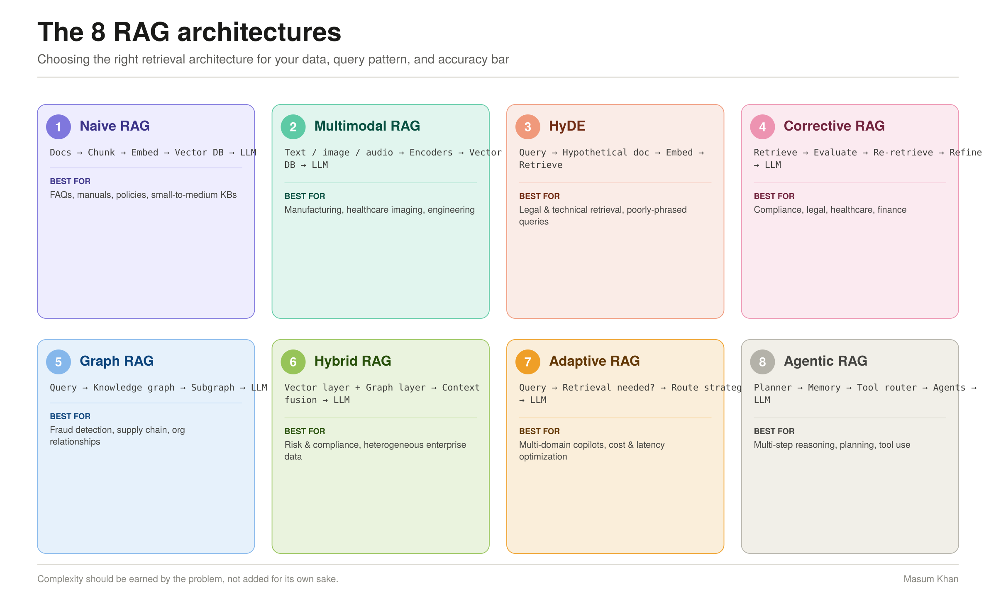This screenshot has width=996, height=597.
Task: Click Fraud detection, supply chain text
Action: click(x=117, y=436)
